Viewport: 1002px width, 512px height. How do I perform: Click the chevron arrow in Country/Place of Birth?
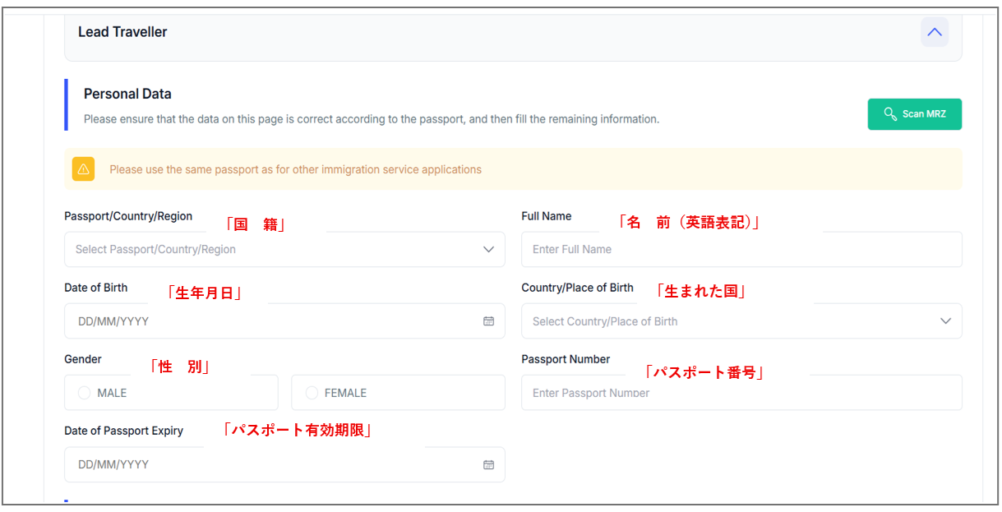945,321
